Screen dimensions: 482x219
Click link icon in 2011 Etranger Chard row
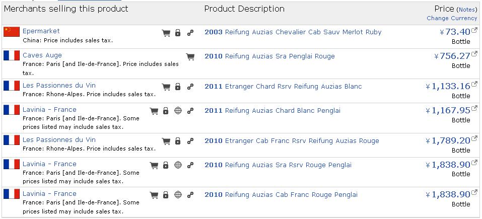[x=190, y=87]
